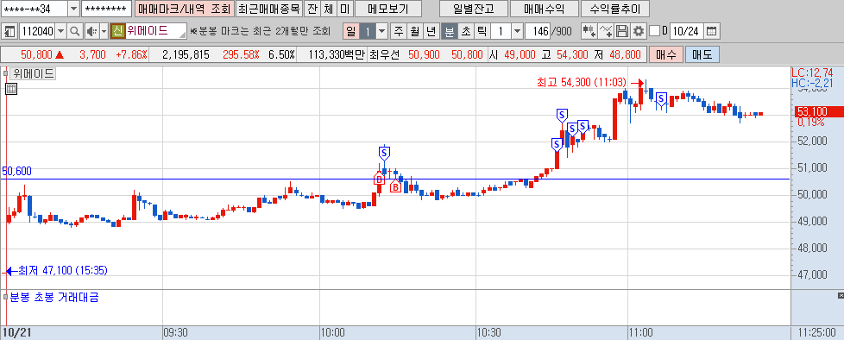Select the 주 weekly period

pos(399,31)
